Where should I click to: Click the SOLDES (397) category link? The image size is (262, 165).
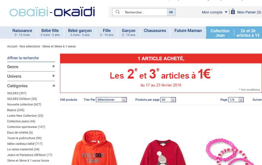17,93
